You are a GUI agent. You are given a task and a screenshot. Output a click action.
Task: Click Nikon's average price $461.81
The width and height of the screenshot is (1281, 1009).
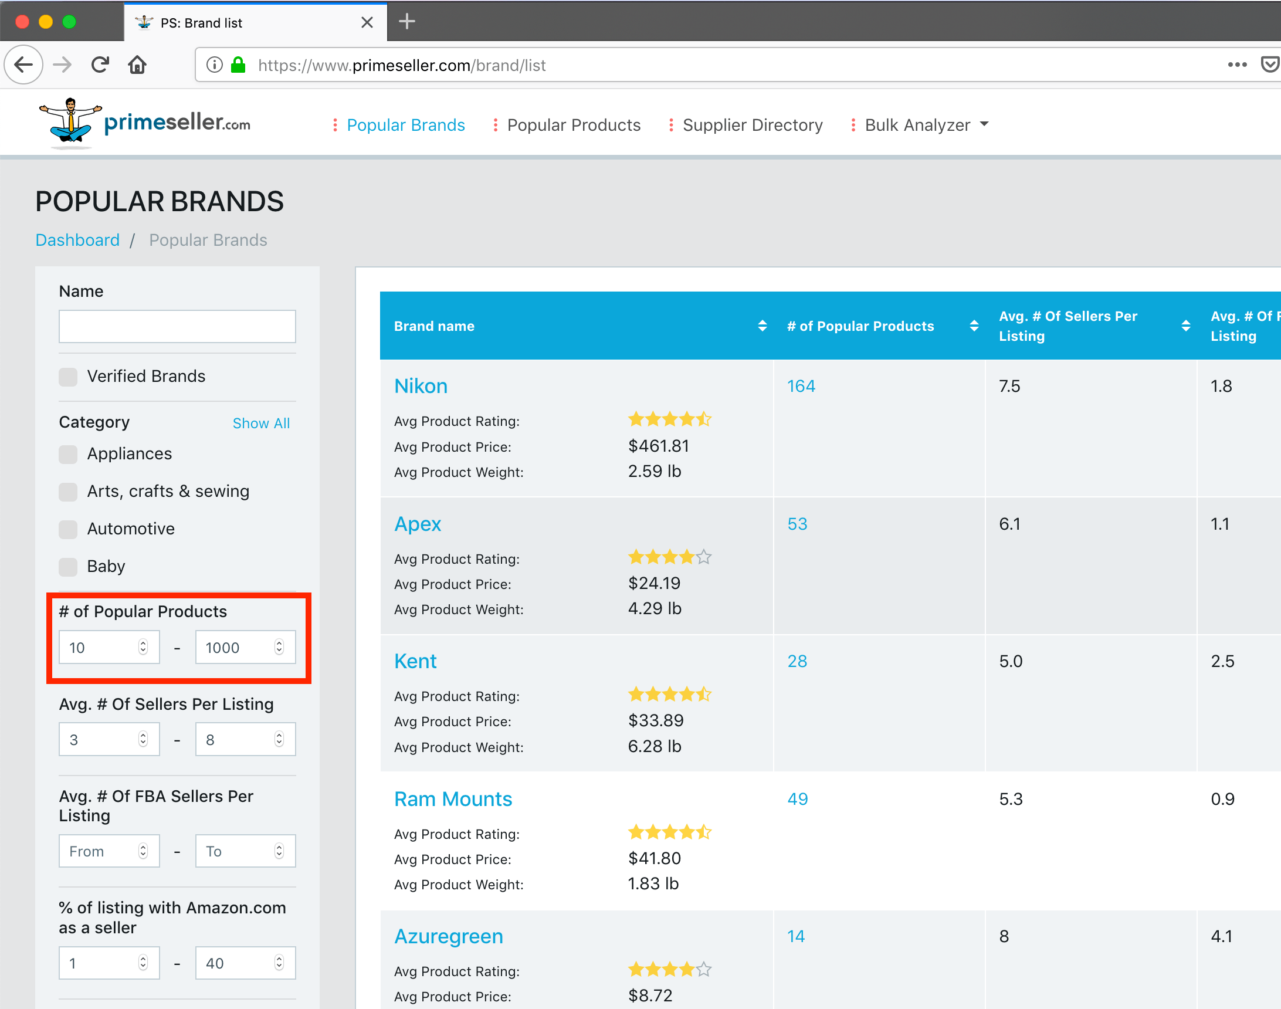[x=659, y=446]
